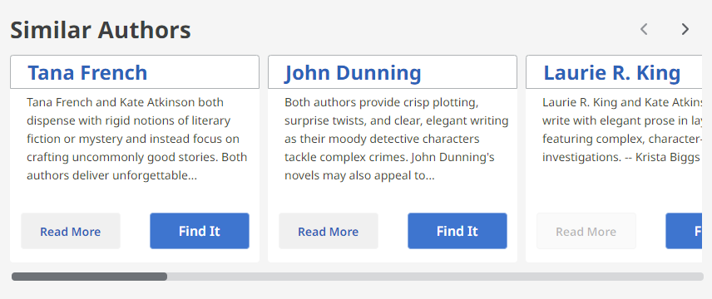Image resolution: width=712 pixels, height=299 pixels.
Task: Click the Similar Authors heading
Action: [101, 30]
